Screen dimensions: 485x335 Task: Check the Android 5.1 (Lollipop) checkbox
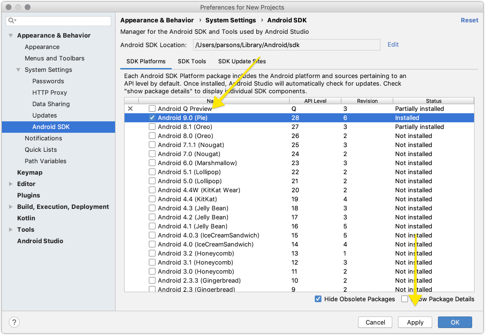coord(152,172)
